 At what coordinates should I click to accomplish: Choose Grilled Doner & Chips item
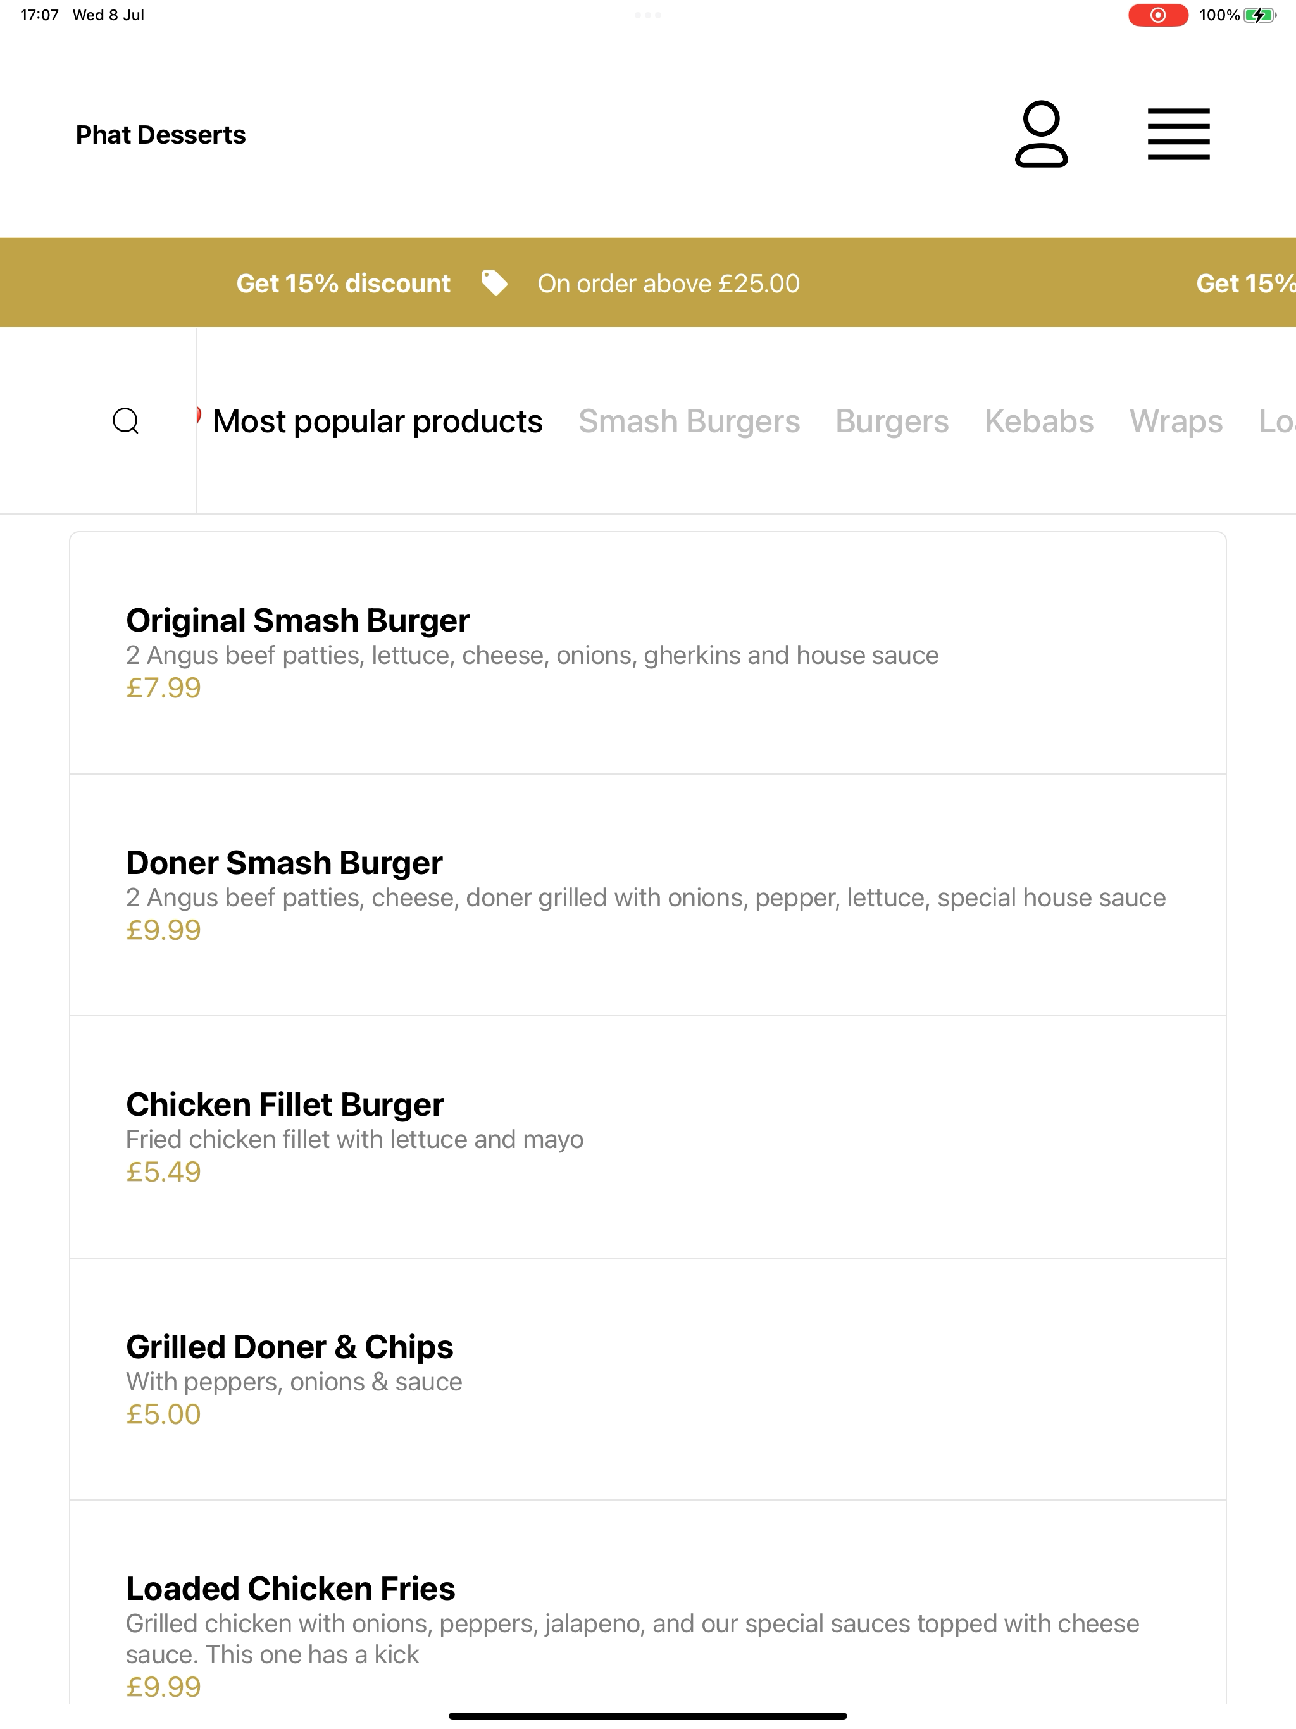point(648,1379)
